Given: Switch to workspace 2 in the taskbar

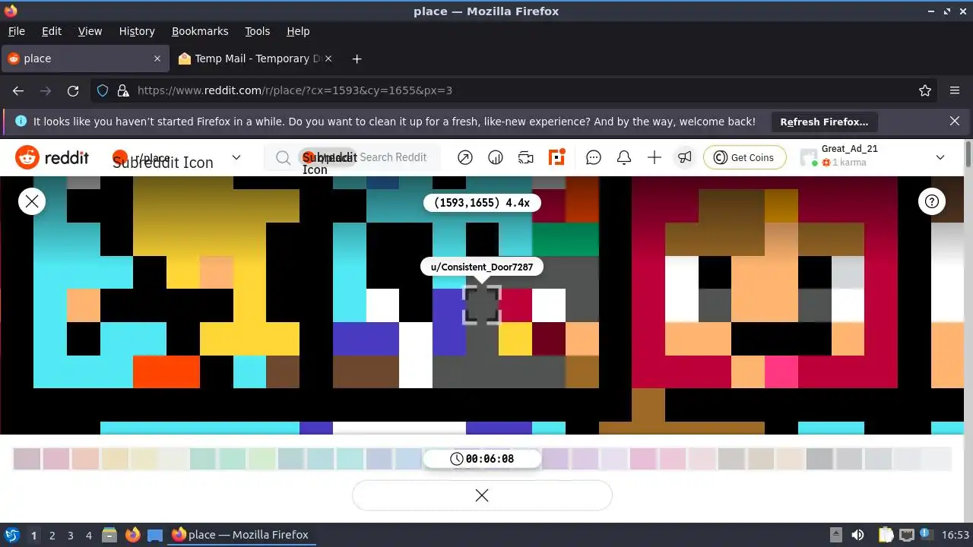Looking at the screenshot, I should tap(52, 536).
